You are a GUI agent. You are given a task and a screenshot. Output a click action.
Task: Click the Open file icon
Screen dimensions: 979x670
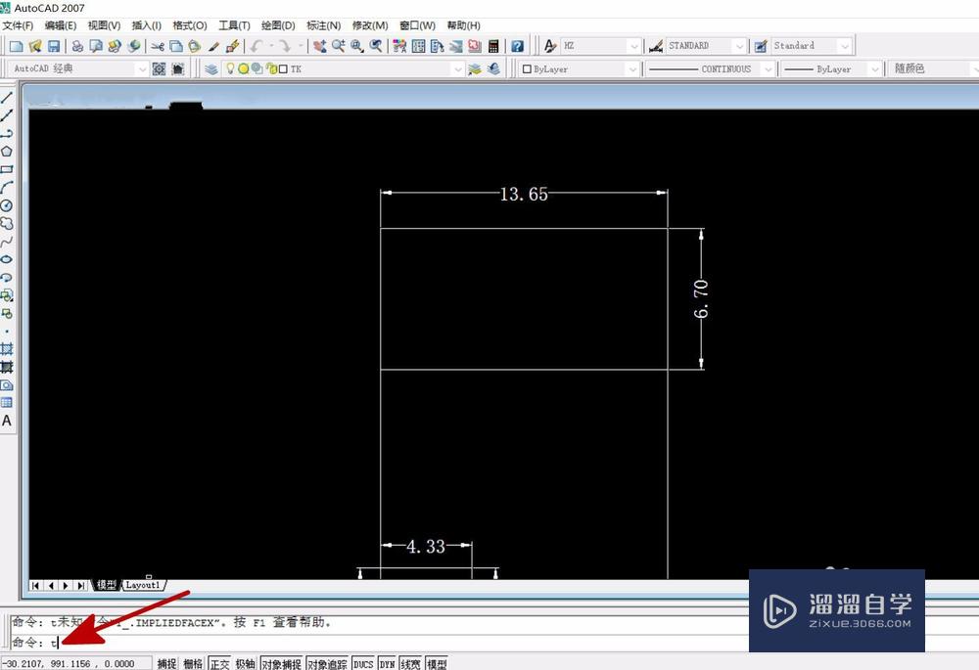[x=35, y=46]
